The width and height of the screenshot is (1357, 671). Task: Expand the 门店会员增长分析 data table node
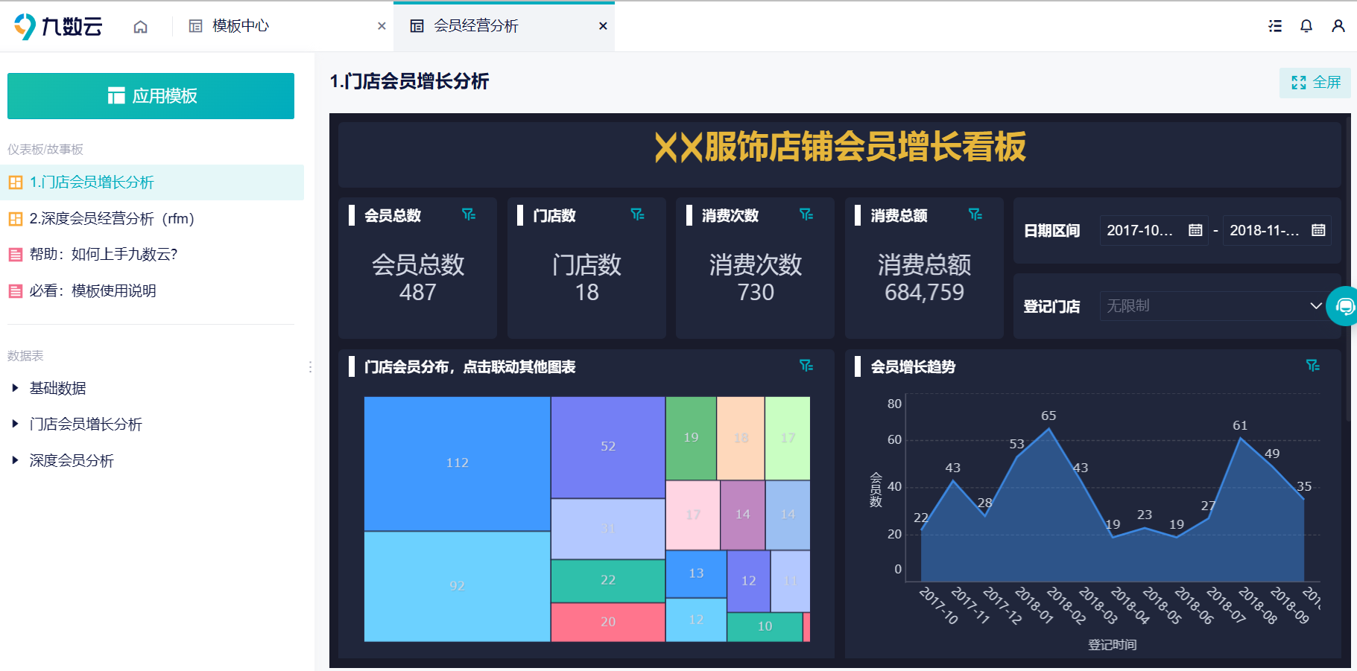point(15,424)
